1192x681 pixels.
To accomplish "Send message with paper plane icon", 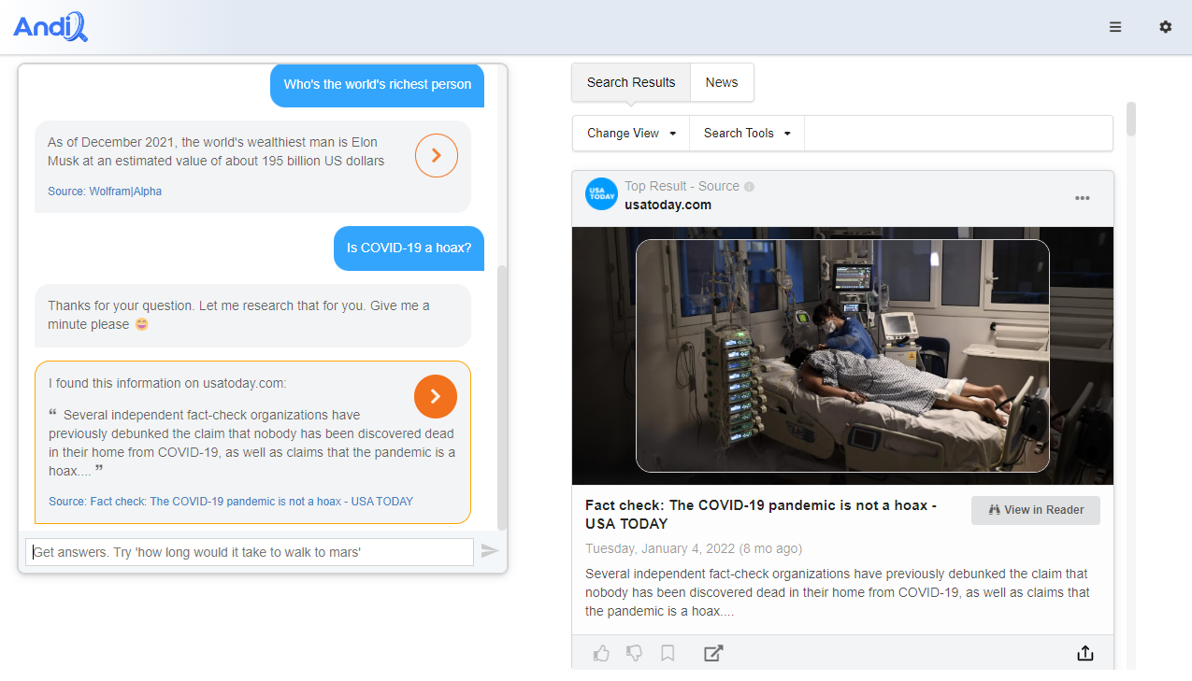I will tap(490, 551).
